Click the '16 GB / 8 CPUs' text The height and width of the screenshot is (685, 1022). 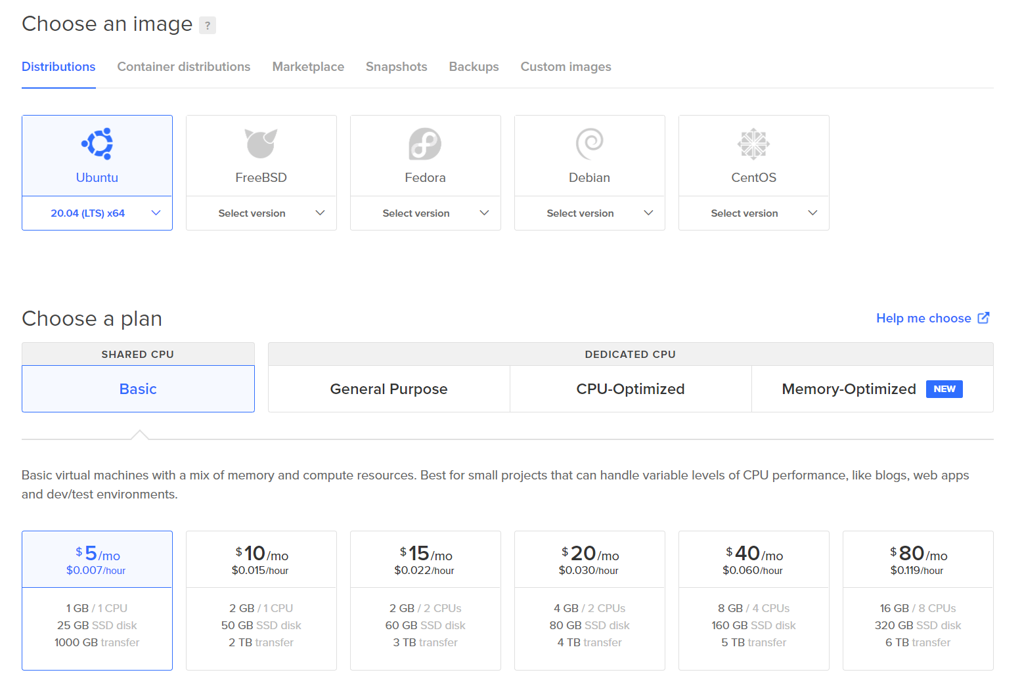pyautogui.click(x=918, y=608)
